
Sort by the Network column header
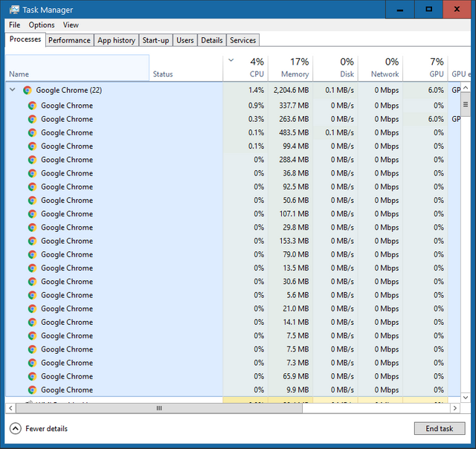(x=380, y=68)
